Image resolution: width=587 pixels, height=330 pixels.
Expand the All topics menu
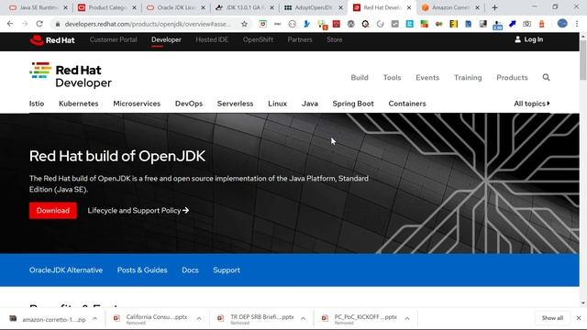click(532, 104)
